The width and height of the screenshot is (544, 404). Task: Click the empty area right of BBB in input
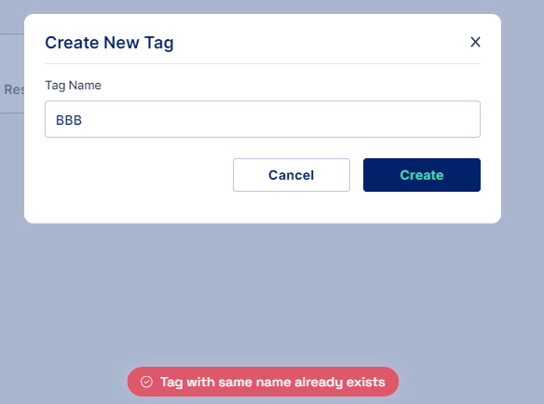pos(278,119)
